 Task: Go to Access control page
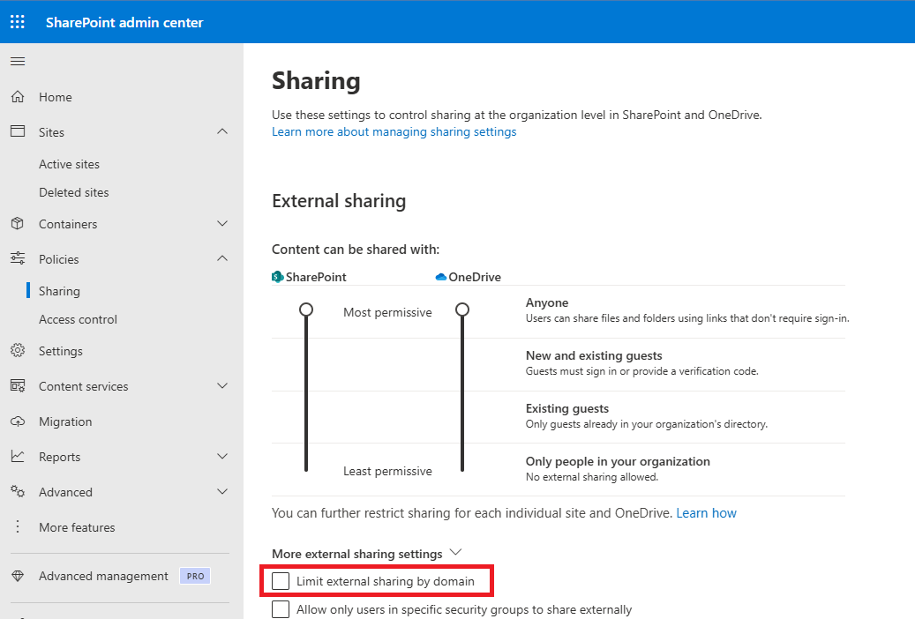(78, 319)
